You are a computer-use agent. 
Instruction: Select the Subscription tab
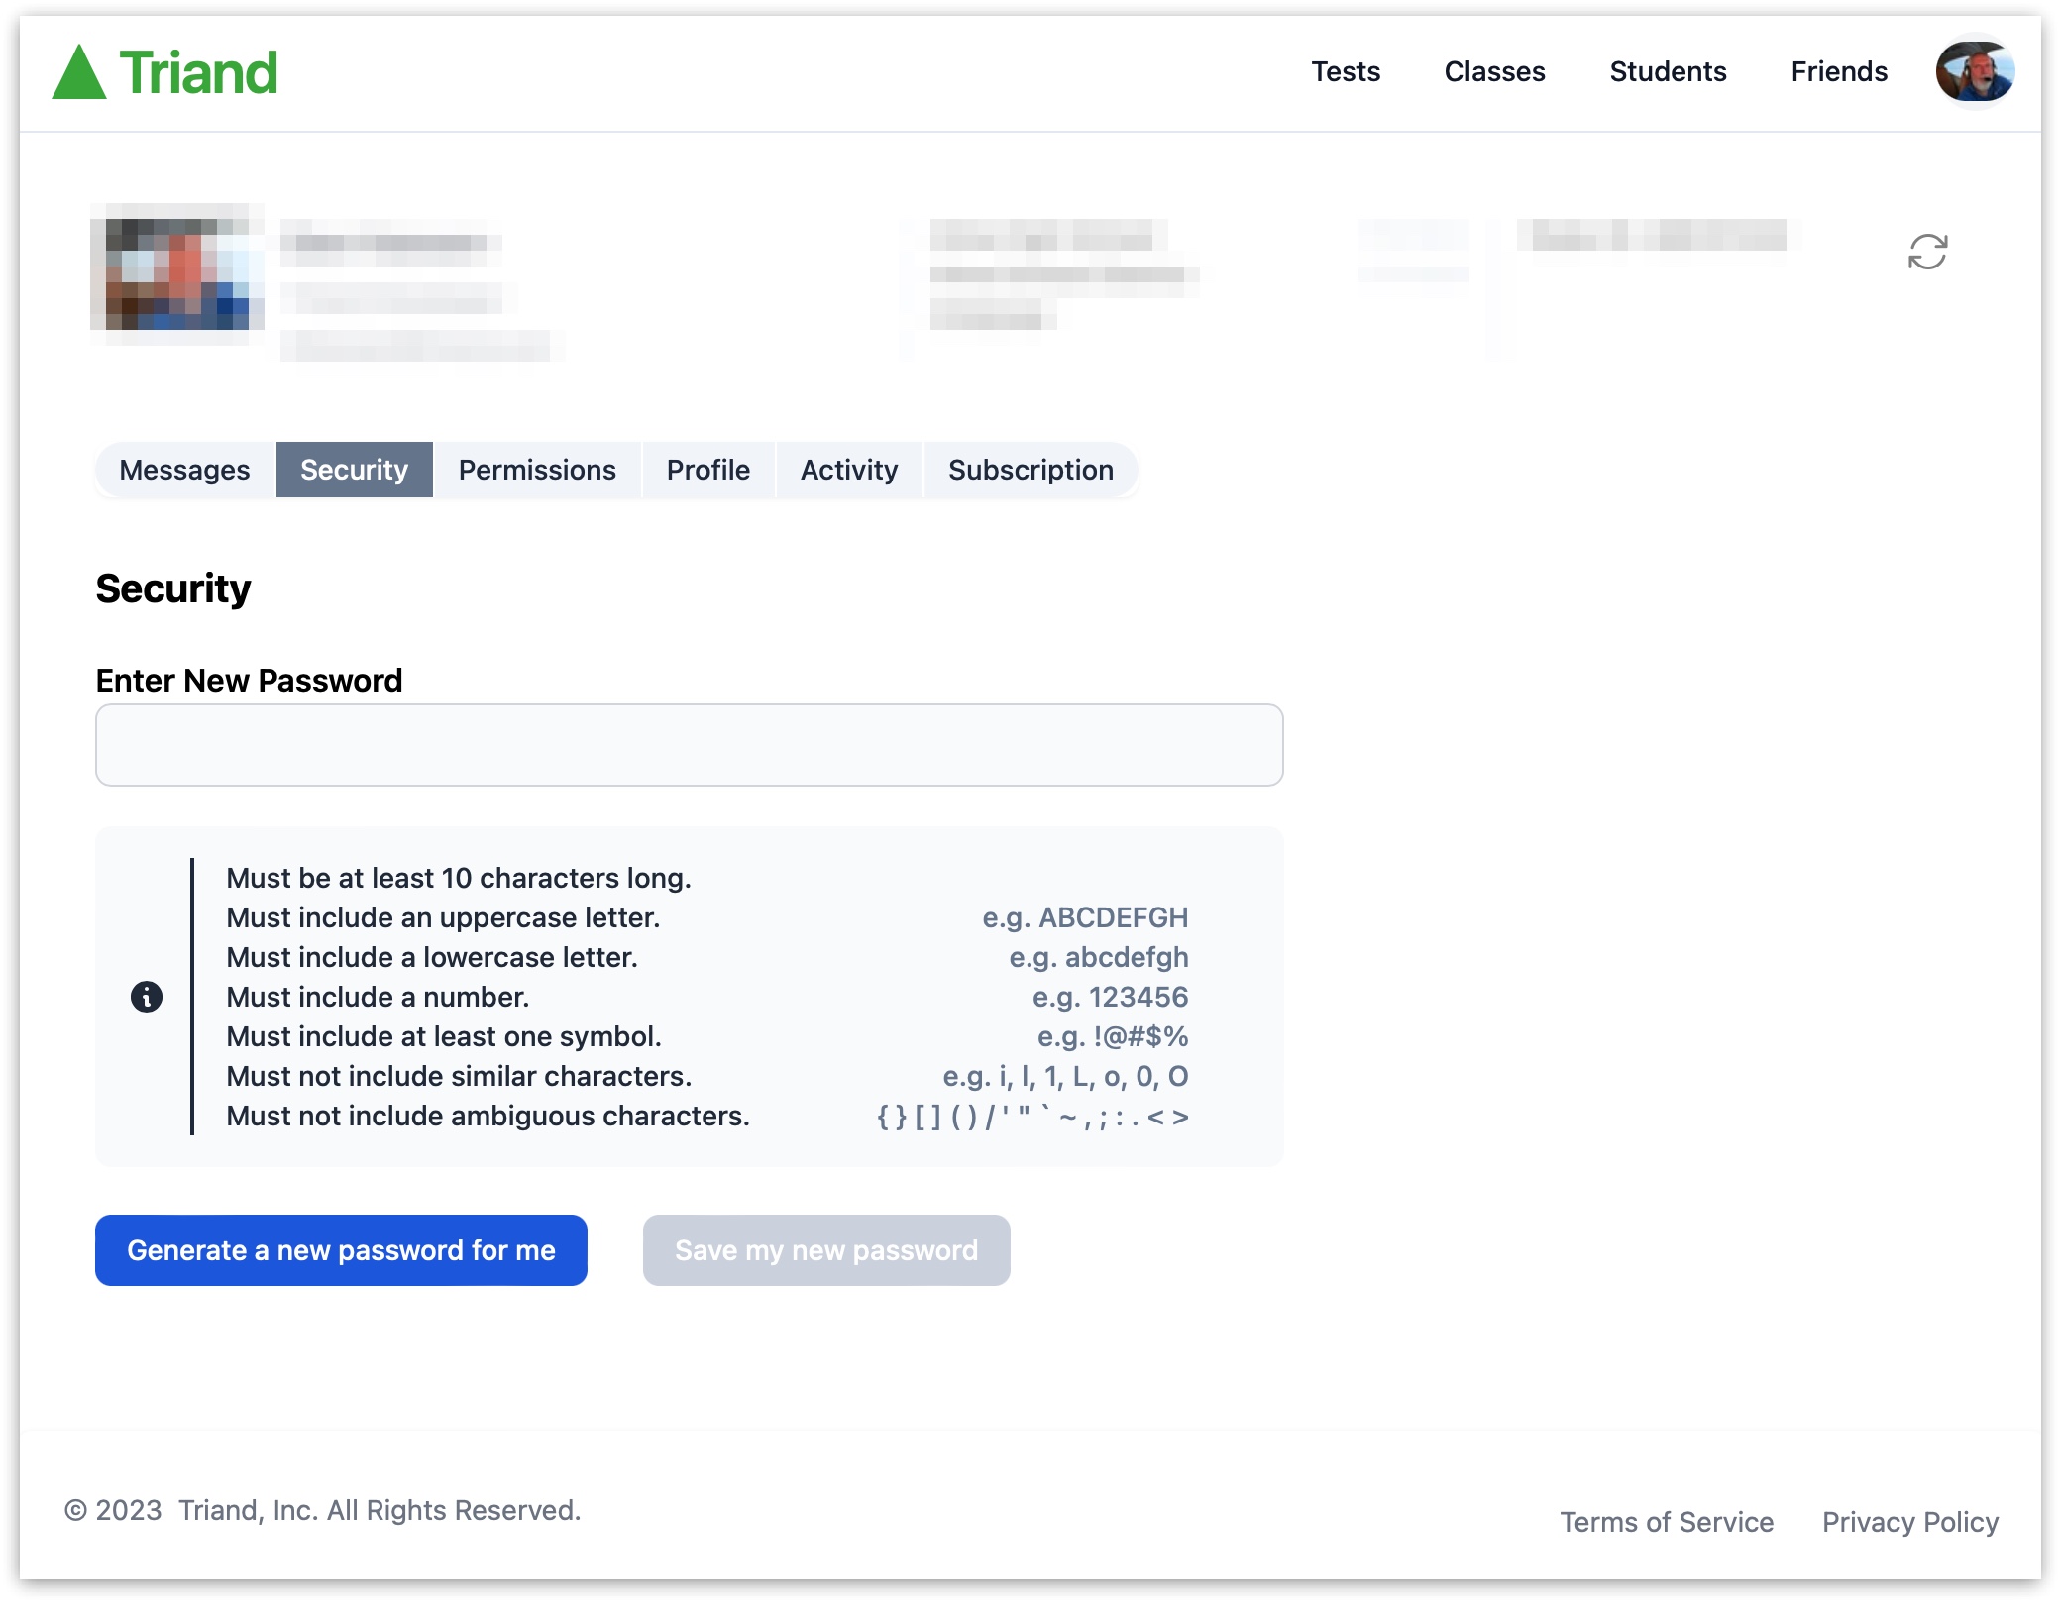(1030, 469)
